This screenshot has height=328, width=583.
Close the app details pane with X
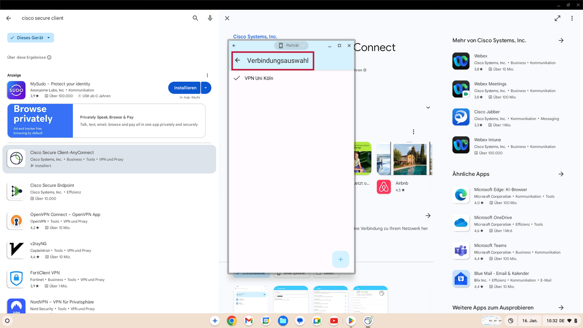227,18
